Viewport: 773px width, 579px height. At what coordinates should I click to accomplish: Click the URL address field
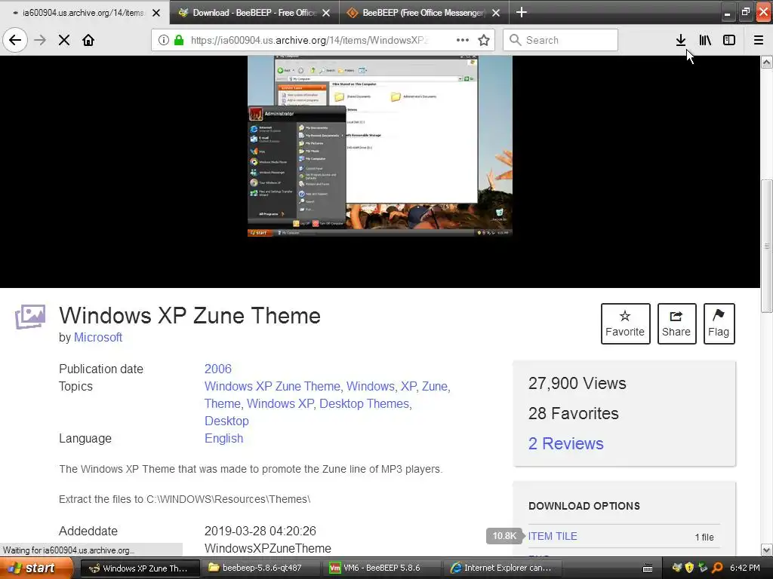[x=309, y=40]
